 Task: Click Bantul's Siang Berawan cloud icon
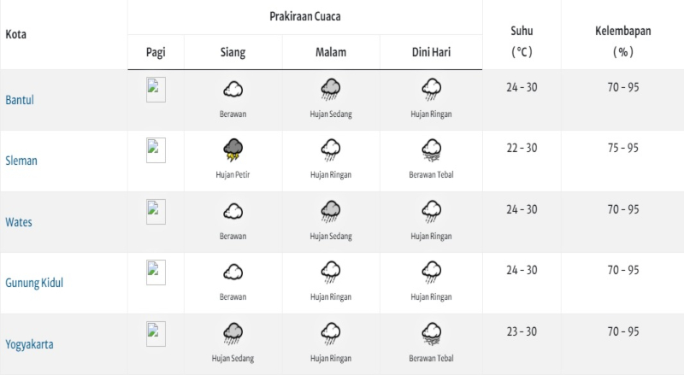point(233,90)
